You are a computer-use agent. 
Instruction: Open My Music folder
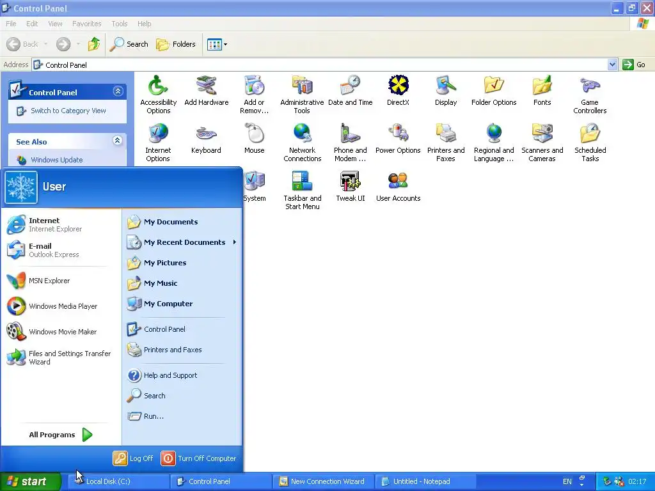[x=182, y=283]
